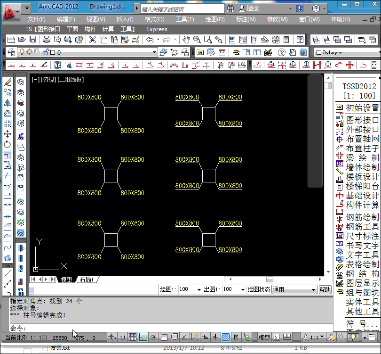Click the 帮助 button beside 绘图状态
This screenshot has width=381, height=354.
pos(325,289)
